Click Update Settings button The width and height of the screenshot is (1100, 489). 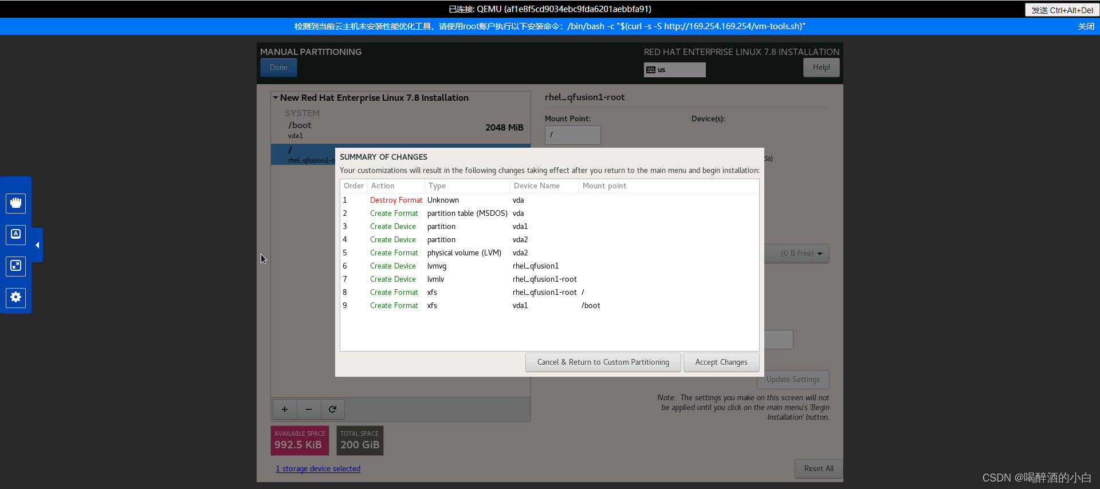(793, 380)
